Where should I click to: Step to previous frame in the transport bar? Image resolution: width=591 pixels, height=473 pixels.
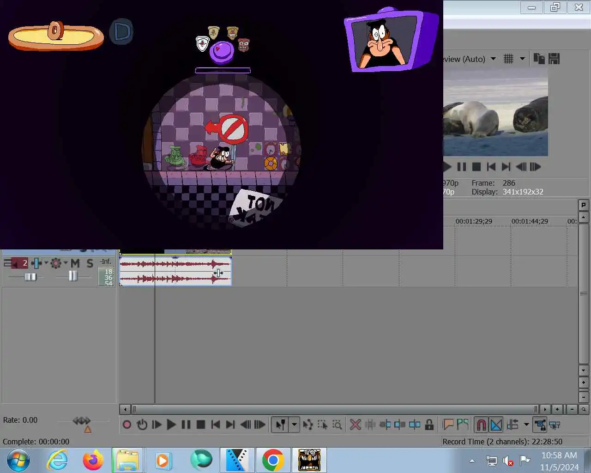[245, 424]
